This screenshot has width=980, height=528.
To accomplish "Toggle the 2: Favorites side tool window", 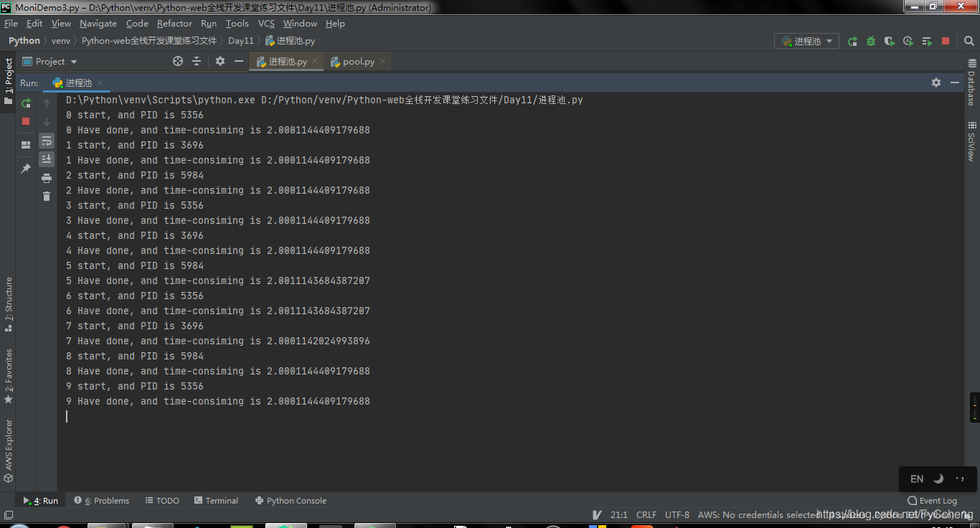I will tap(9, 376).
